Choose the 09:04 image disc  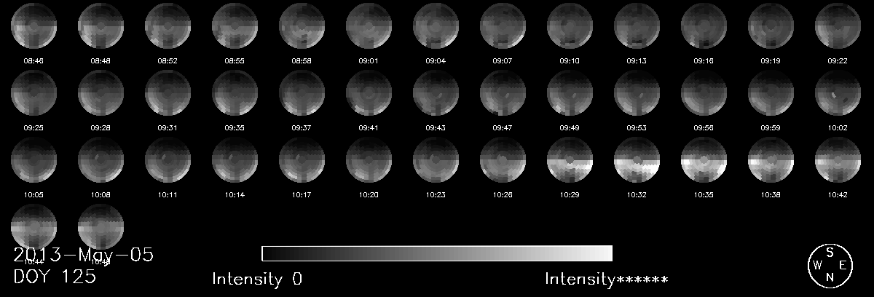(x=436, y=26)
